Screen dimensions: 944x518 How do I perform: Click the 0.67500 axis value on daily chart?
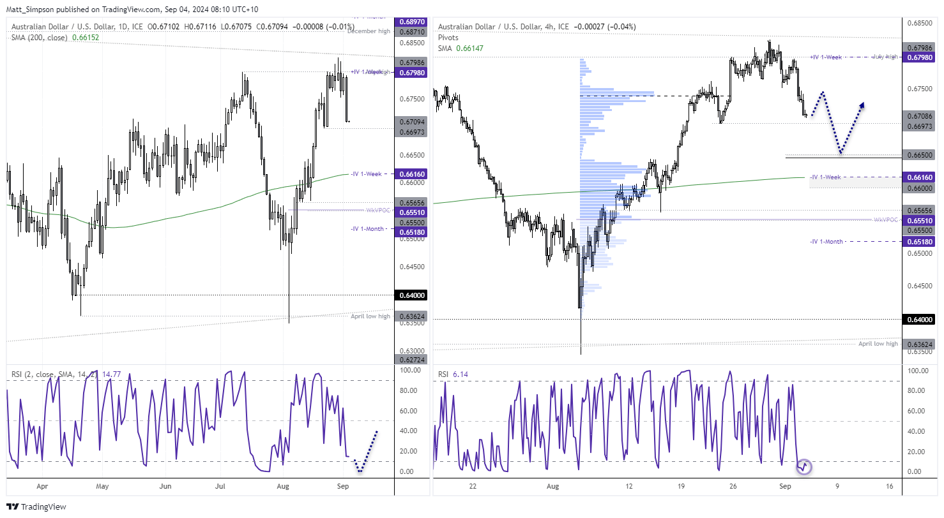click(411, 99)
